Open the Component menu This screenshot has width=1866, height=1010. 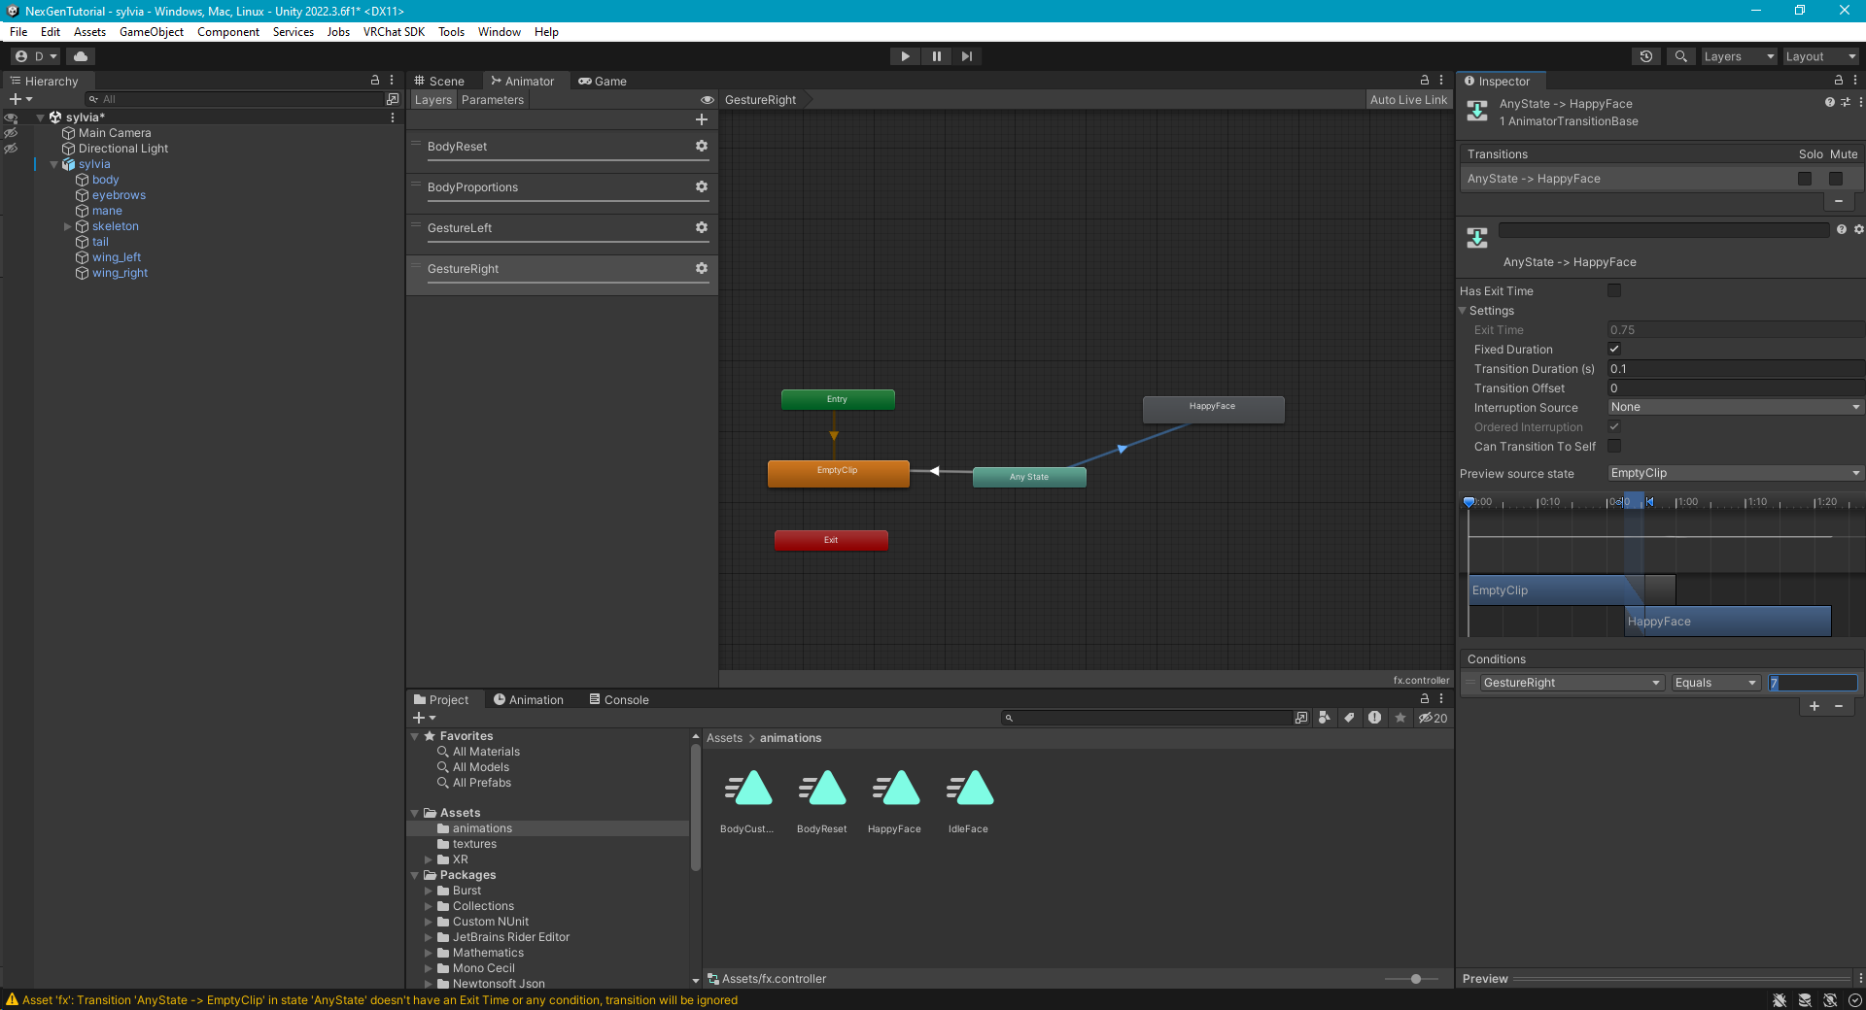pyautogui.click(x=228, y=32)
